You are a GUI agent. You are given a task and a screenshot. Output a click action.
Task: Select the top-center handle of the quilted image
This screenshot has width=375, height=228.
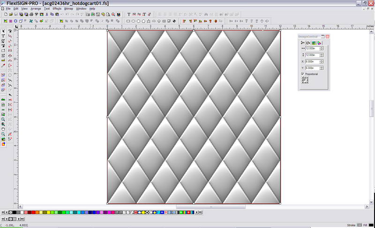click(194, 30)
